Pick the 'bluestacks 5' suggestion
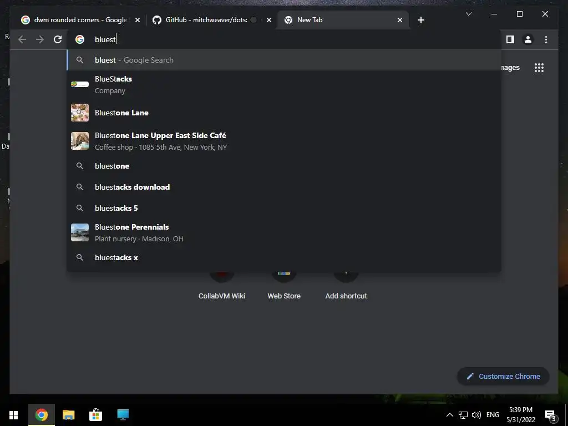This screenshot has width=568, height=426. [x=285, y=208]
